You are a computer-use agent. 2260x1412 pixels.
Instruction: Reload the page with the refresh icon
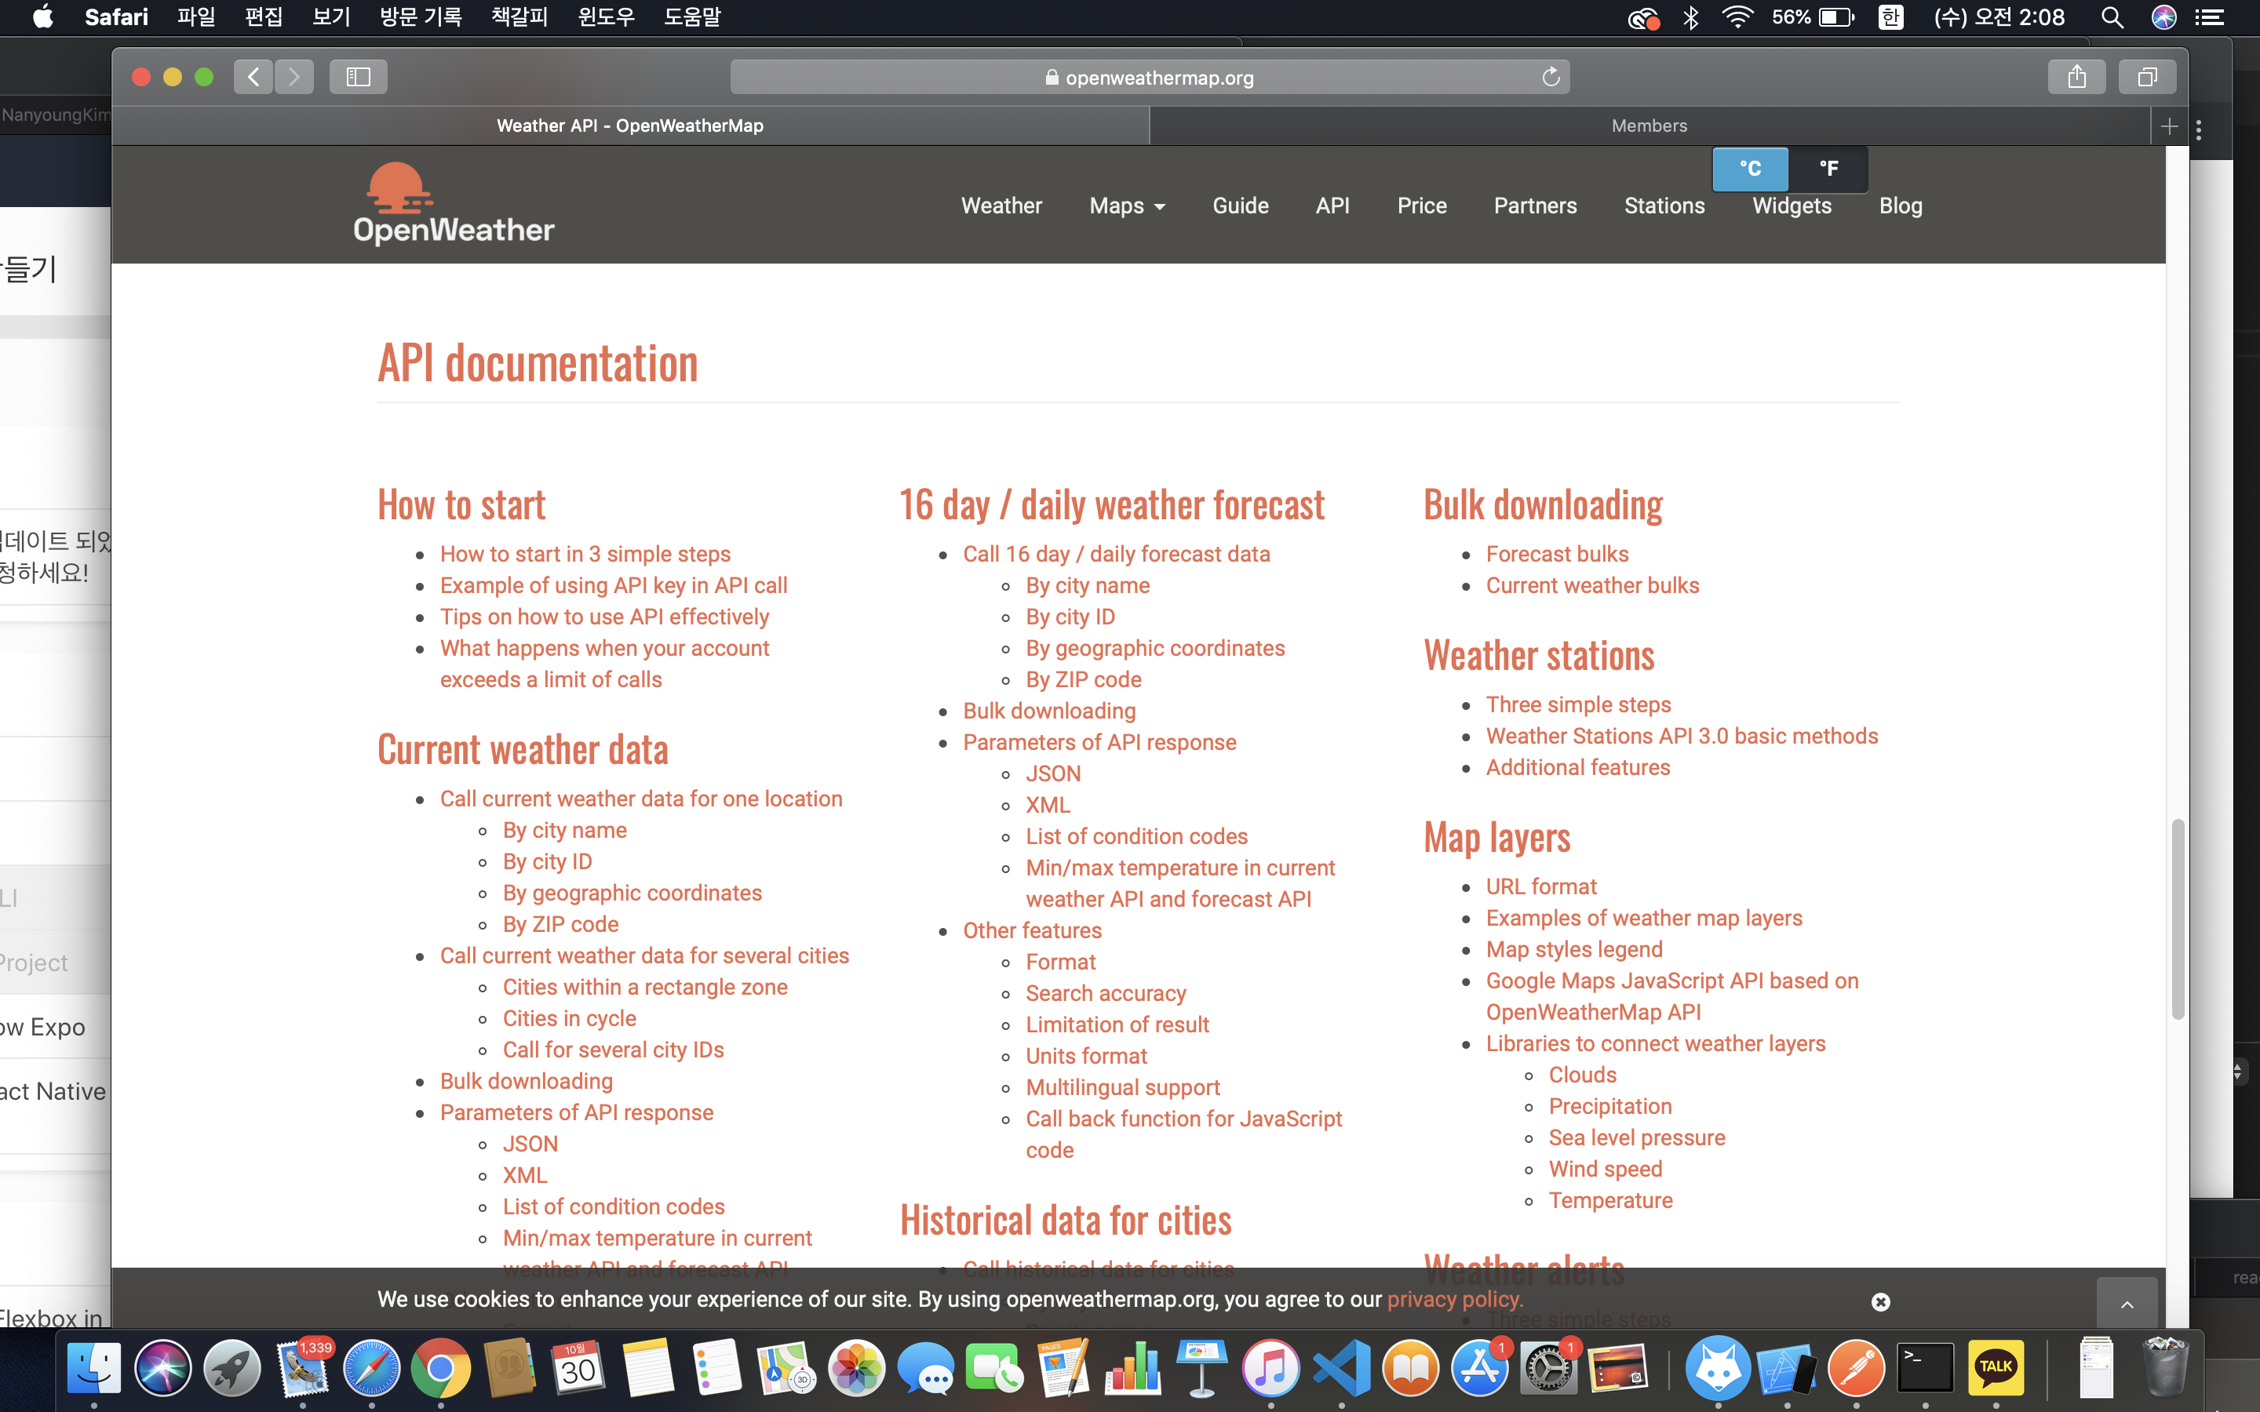point(1551,77)
